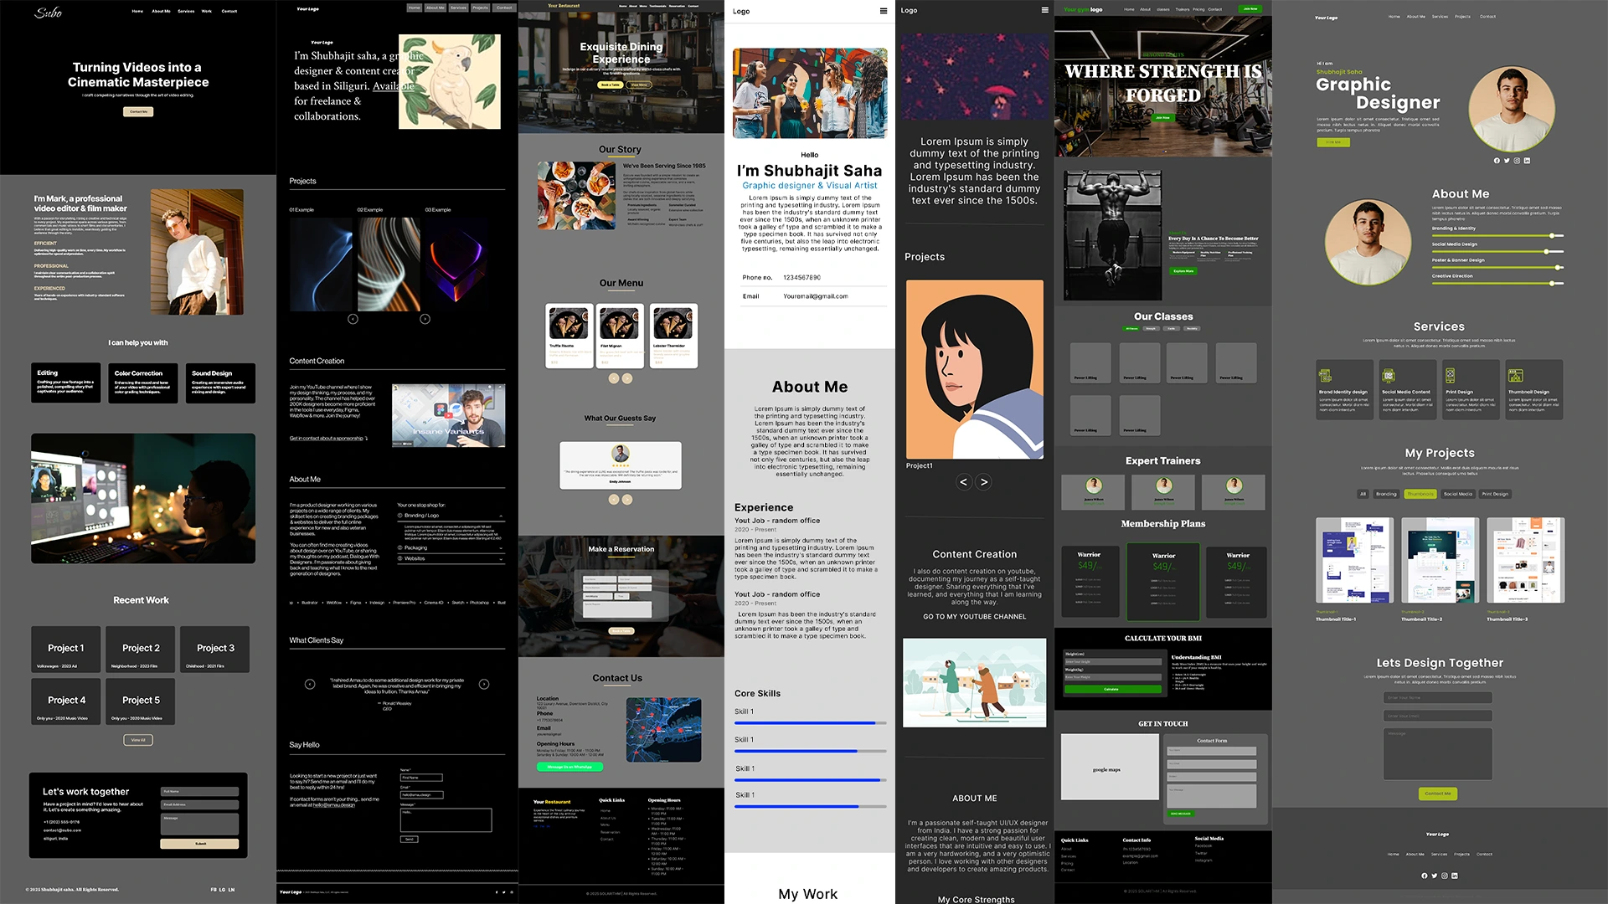The width and height of the screenshot is (1608, 904).
Task: Toggle the Branding filter in My Projects
Action: (1388, 494)
